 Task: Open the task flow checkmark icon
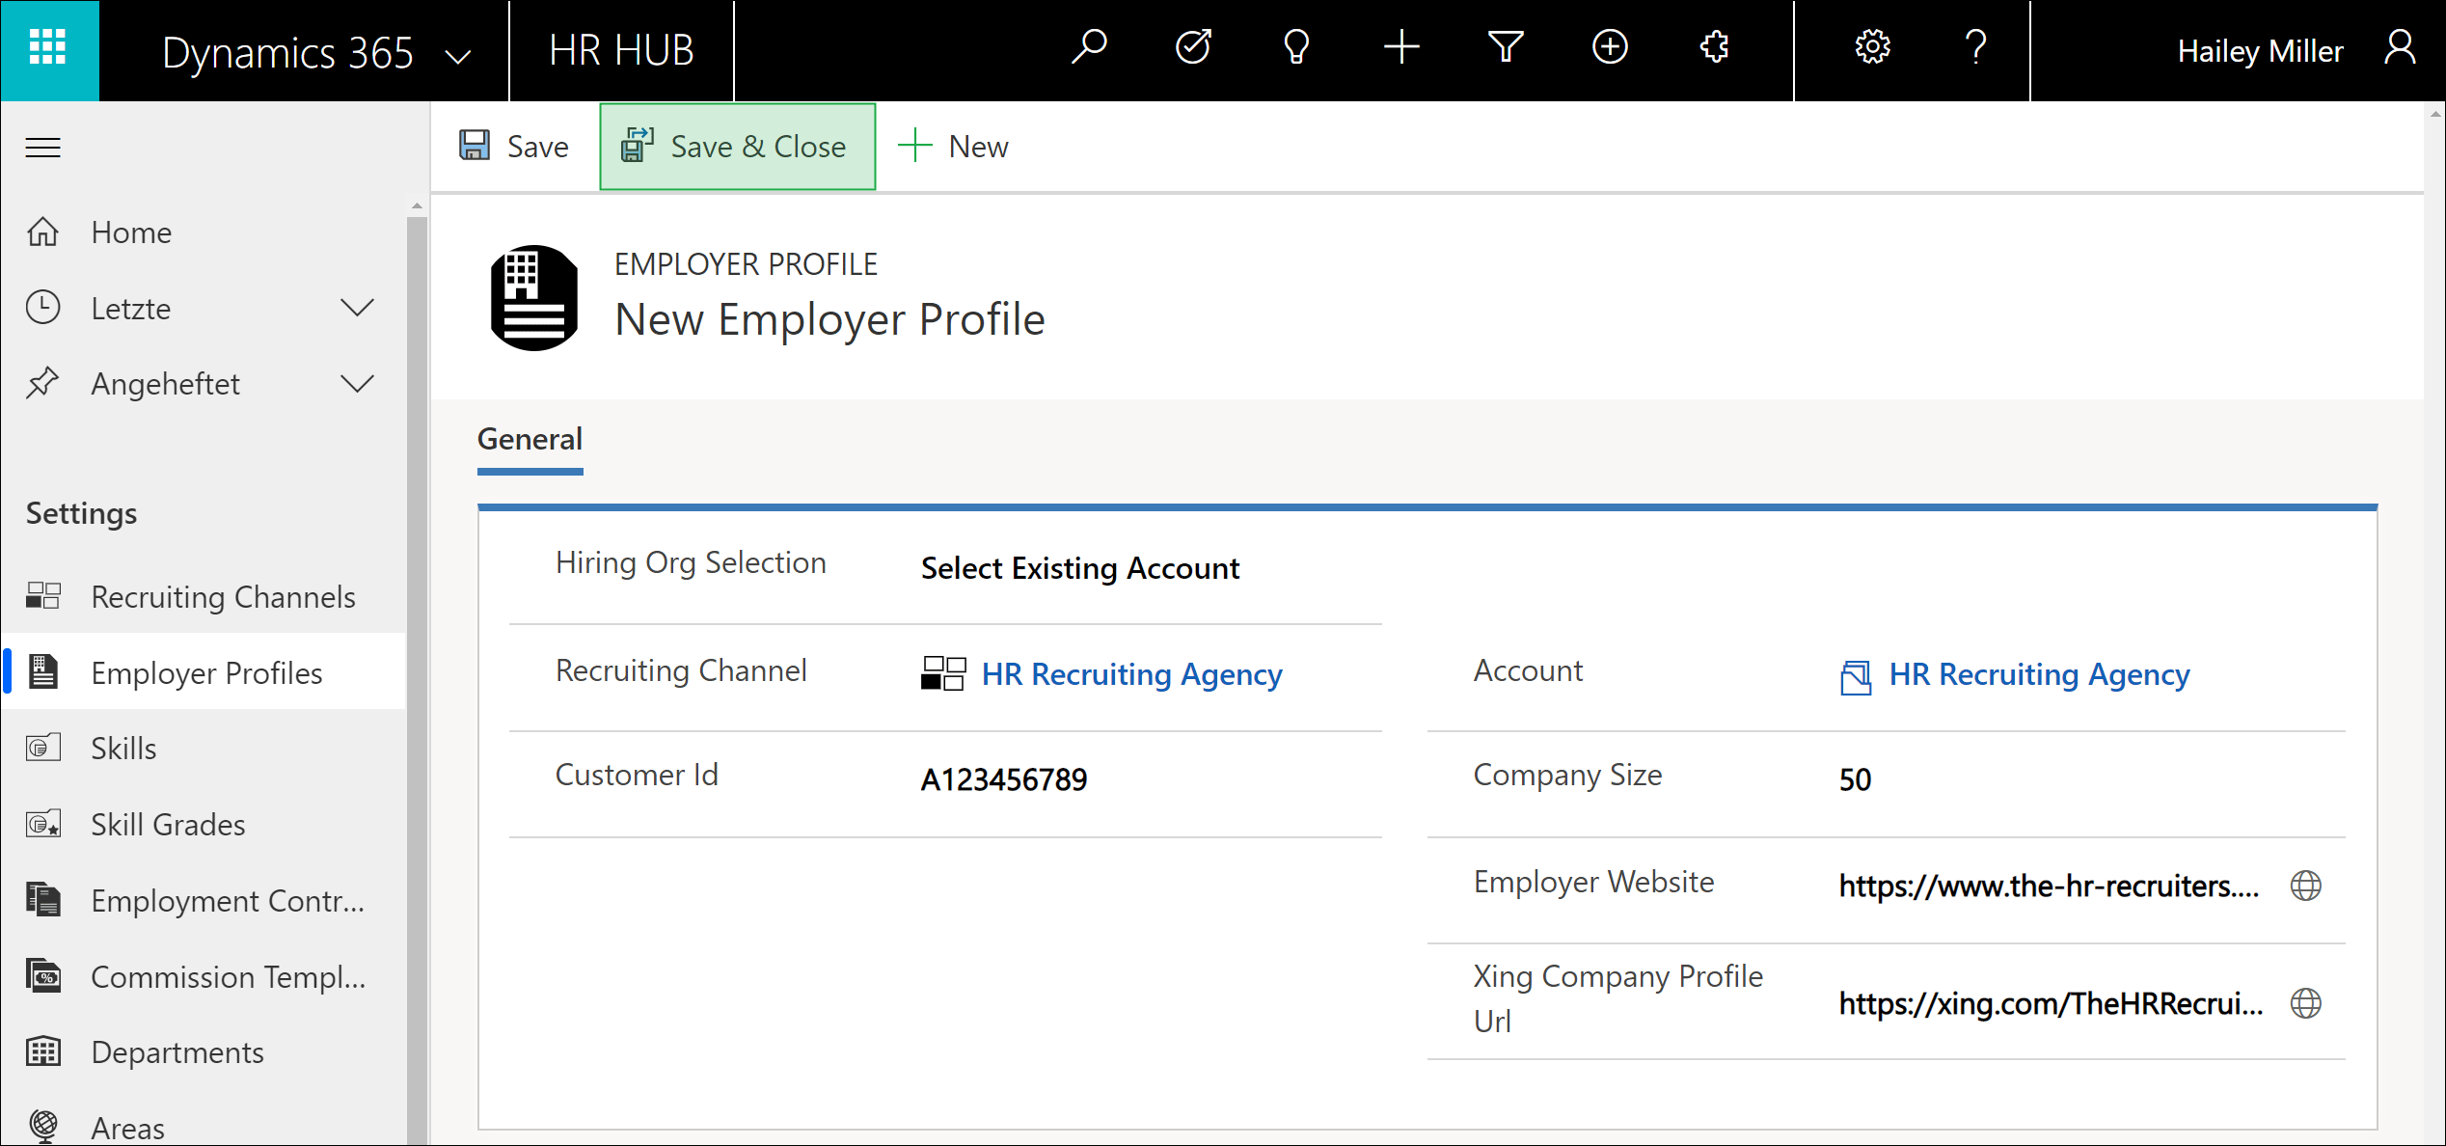[x=1193, y=47]
